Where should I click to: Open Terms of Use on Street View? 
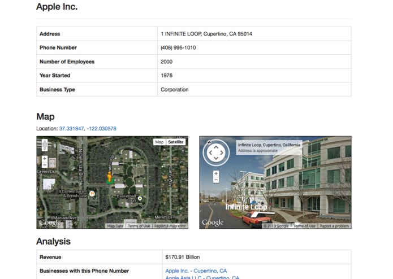click(x=304, y=226)
